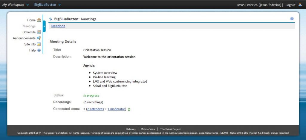Go to Home in the sidebar
This screenshot has height=140, width=306.
coord(31,20)
